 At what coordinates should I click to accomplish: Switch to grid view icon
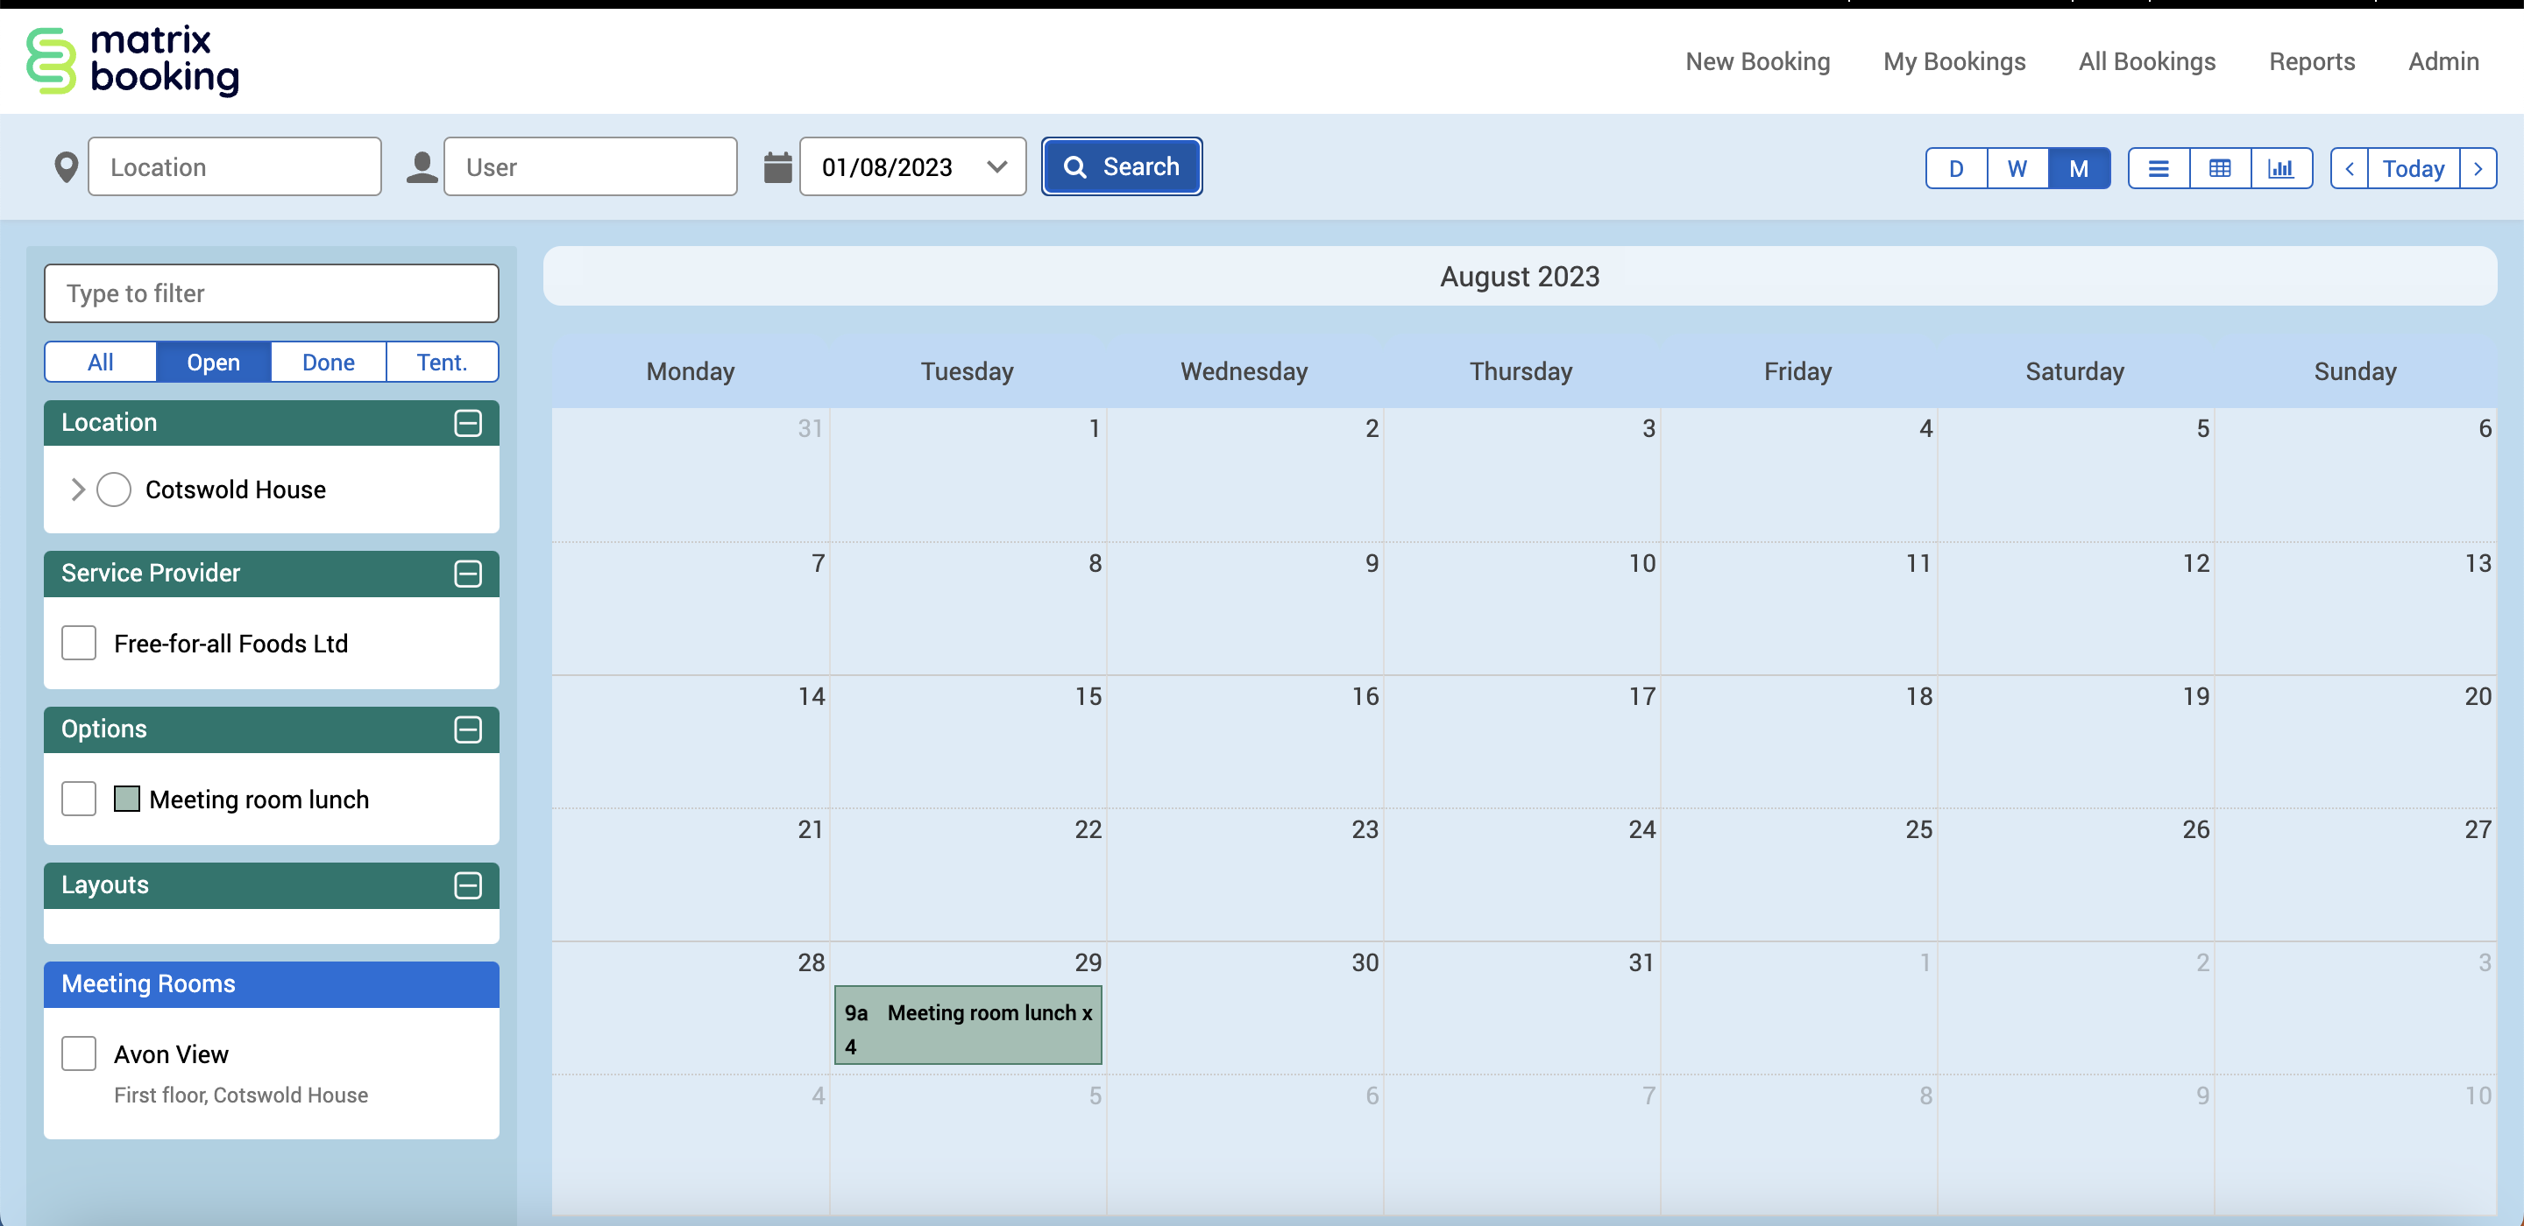[x=2219, y=168]
